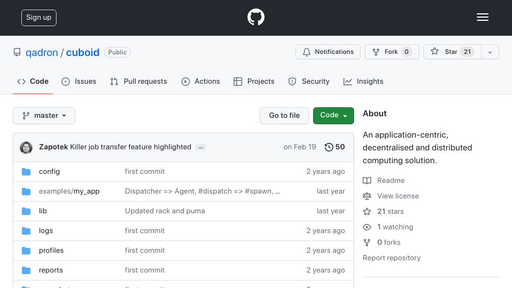Click the Actions play icon

pyautogui.click(x=186, y=82)
